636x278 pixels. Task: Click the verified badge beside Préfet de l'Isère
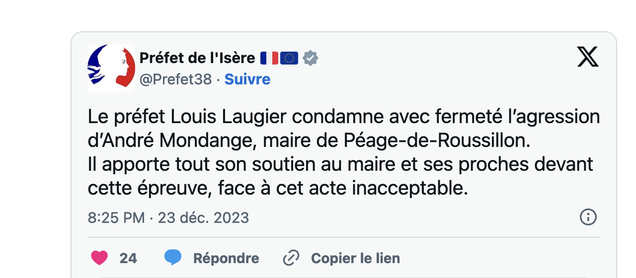pyautogui.click(x=311, y=58)
